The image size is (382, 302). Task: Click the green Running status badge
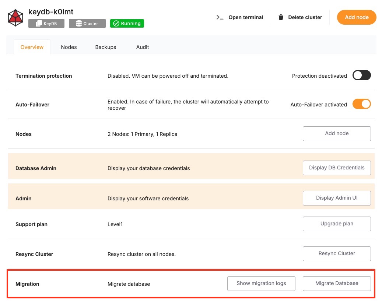127,24
